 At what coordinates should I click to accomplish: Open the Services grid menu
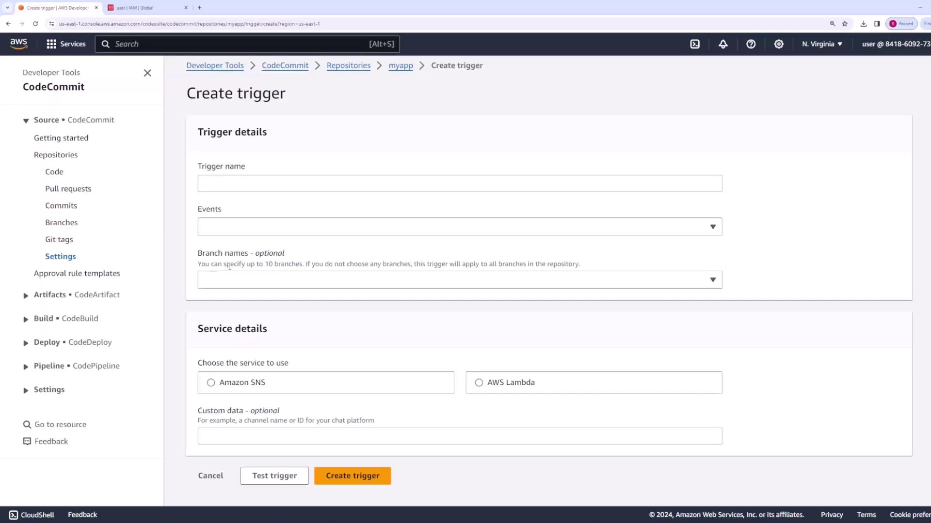point(66,44)
